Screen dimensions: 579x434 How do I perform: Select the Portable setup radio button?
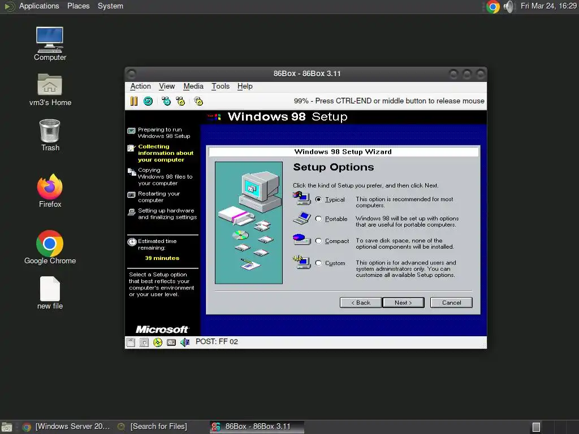click(x=318, y=219)
